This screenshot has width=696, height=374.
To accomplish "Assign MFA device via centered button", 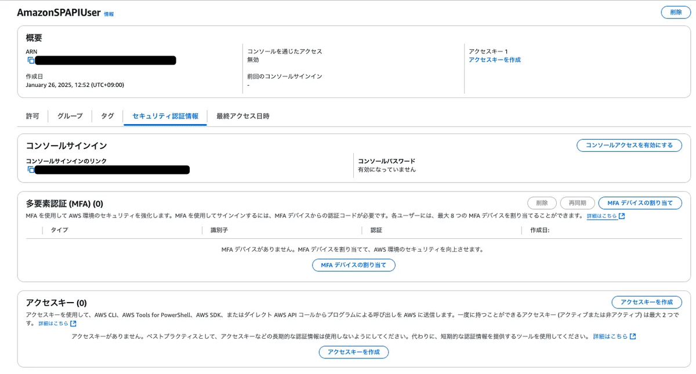I will point(354,265).
